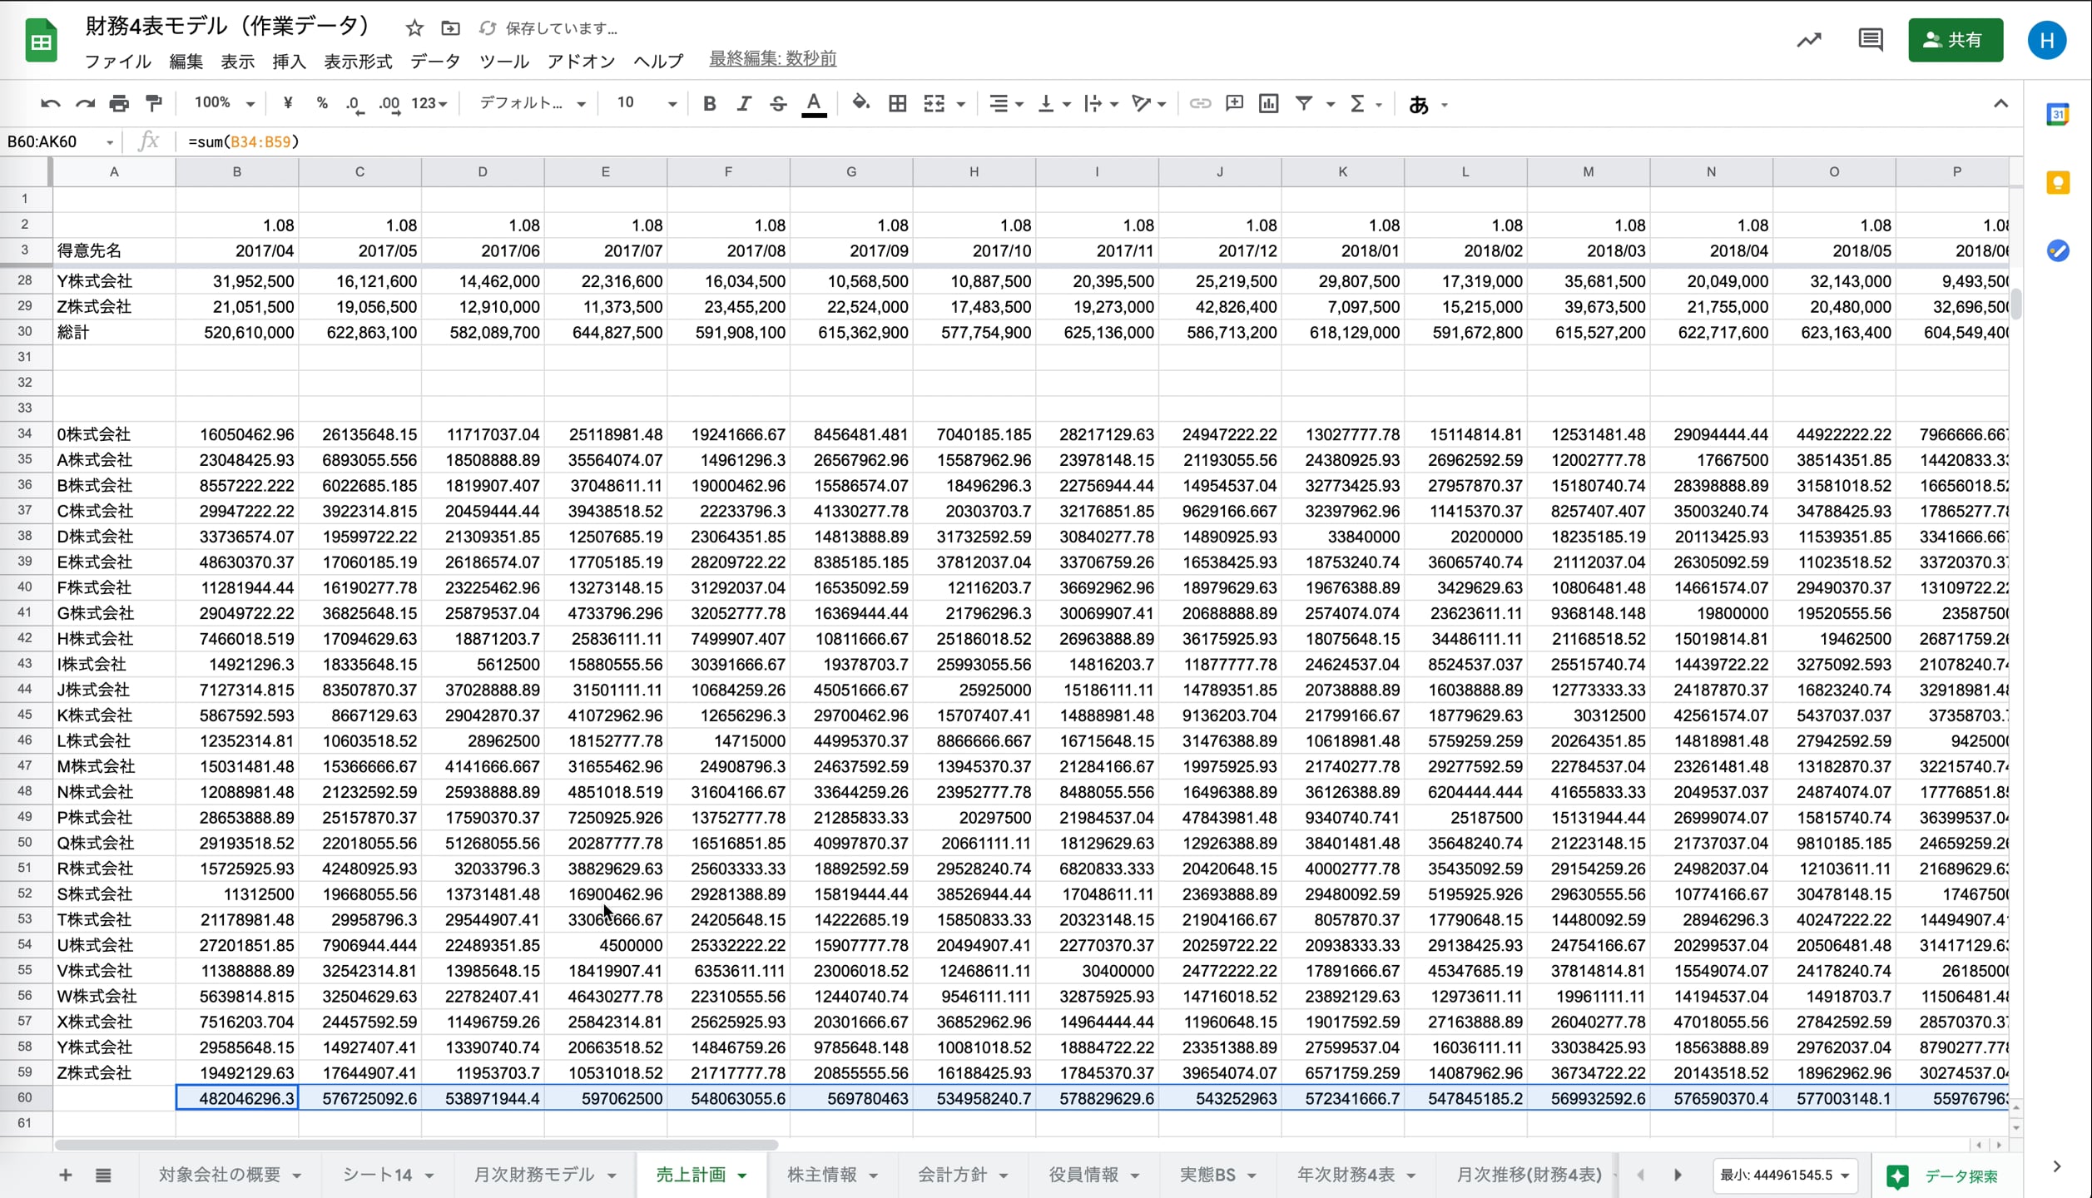Open the comment history icon
This screenshot has height=1198, width=2092.
click(x=1870, y=40)
